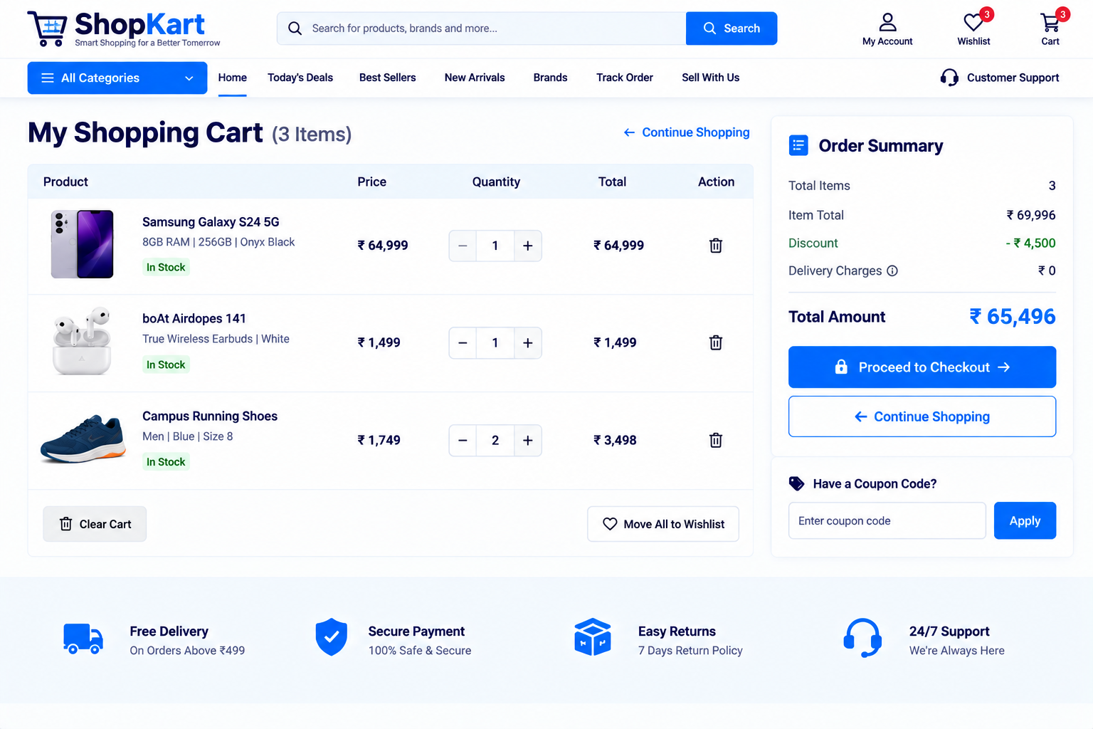Go to the Home tab
Viewport: 1093px width, 729px height.
pyautogui.click(x=233, y=78)
